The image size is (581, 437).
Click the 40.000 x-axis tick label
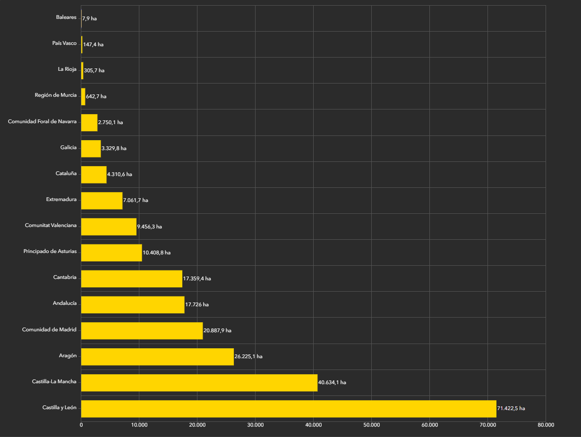pos(313,425)
